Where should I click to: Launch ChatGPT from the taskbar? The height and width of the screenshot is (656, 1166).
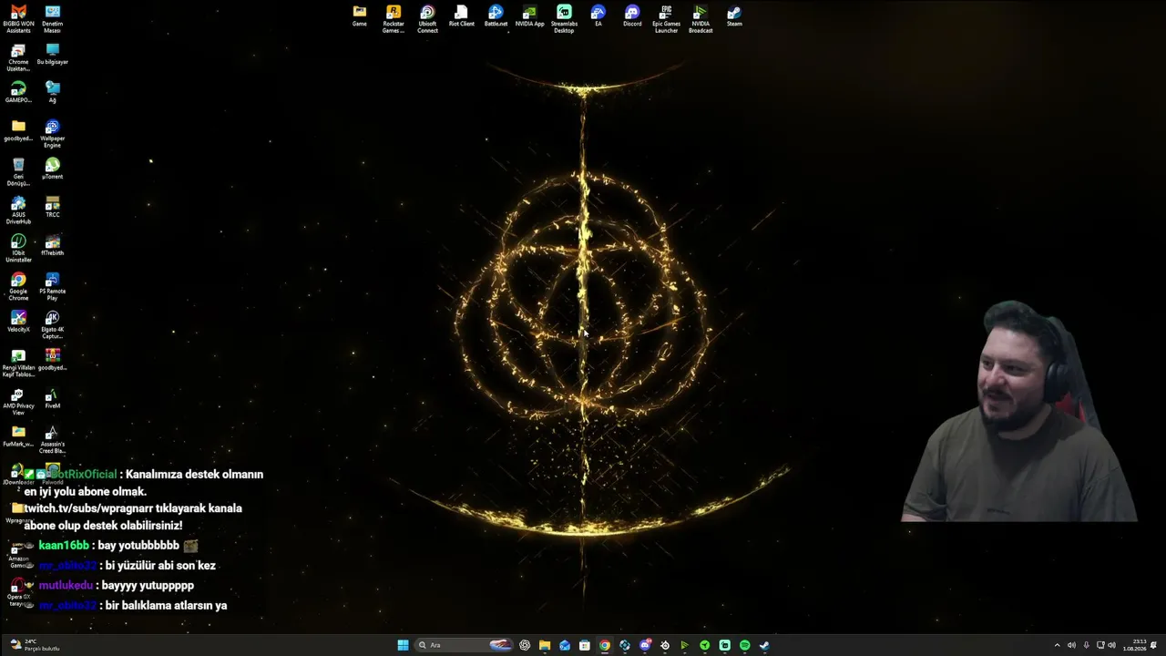[x=525, y=645]
